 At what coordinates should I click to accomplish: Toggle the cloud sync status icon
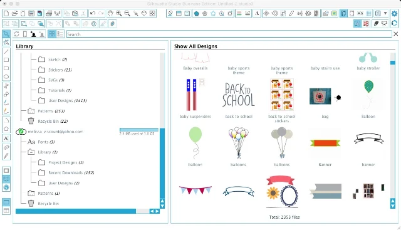coord(21,132)
